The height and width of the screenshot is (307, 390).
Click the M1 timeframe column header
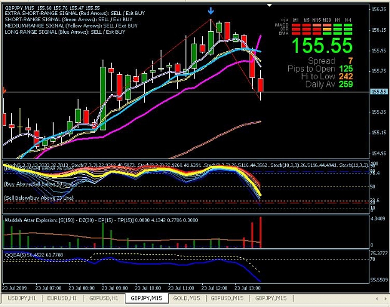(x=296, y=20)
